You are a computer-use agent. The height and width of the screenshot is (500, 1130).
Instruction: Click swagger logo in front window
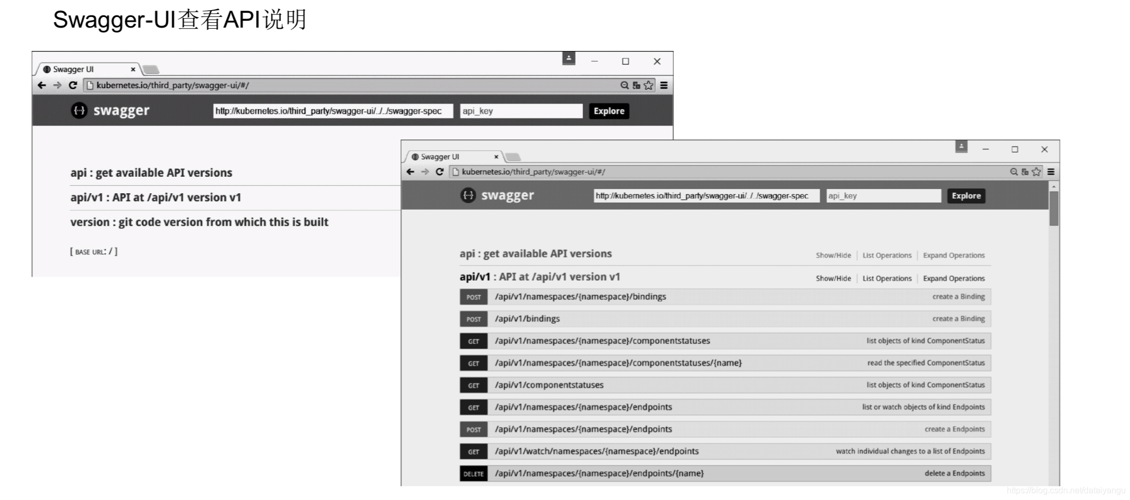pos(497,195)
